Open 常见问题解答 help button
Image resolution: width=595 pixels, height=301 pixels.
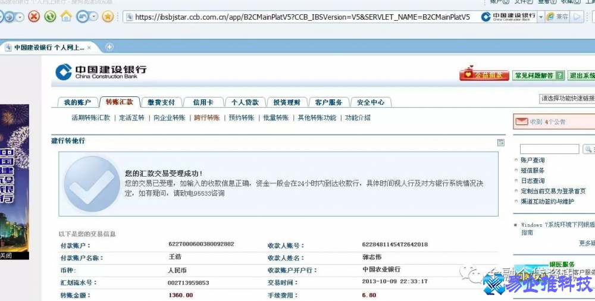pos(538,76)
